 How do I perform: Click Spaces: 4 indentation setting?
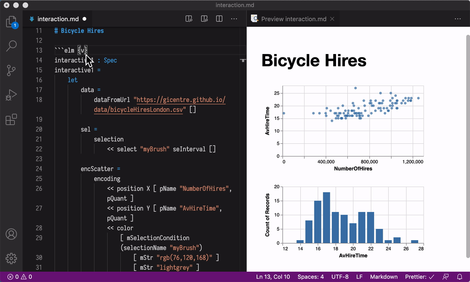(311, 277)
